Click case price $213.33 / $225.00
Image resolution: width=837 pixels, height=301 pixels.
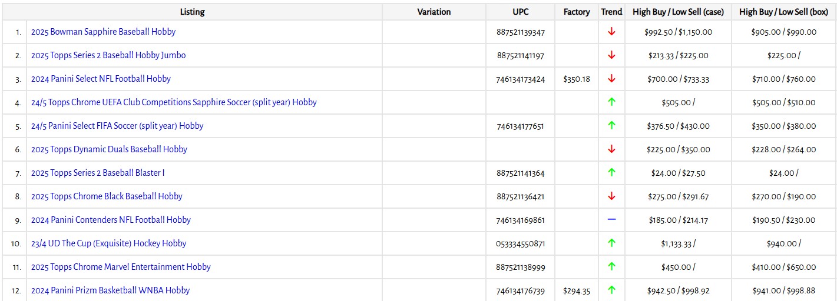[x=679, y=56]
